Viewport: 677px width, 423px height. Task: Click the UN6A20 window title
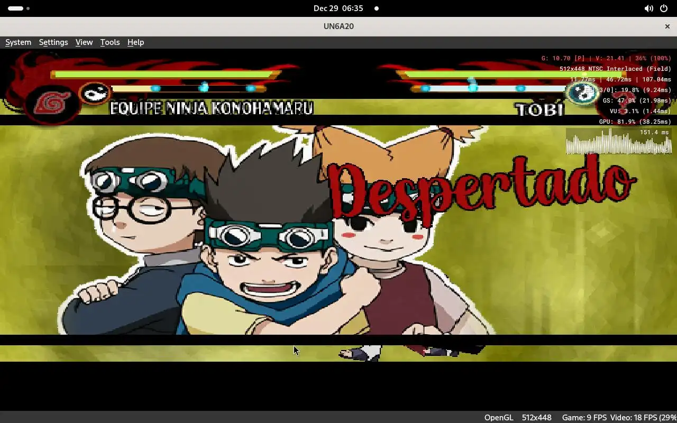338,26
